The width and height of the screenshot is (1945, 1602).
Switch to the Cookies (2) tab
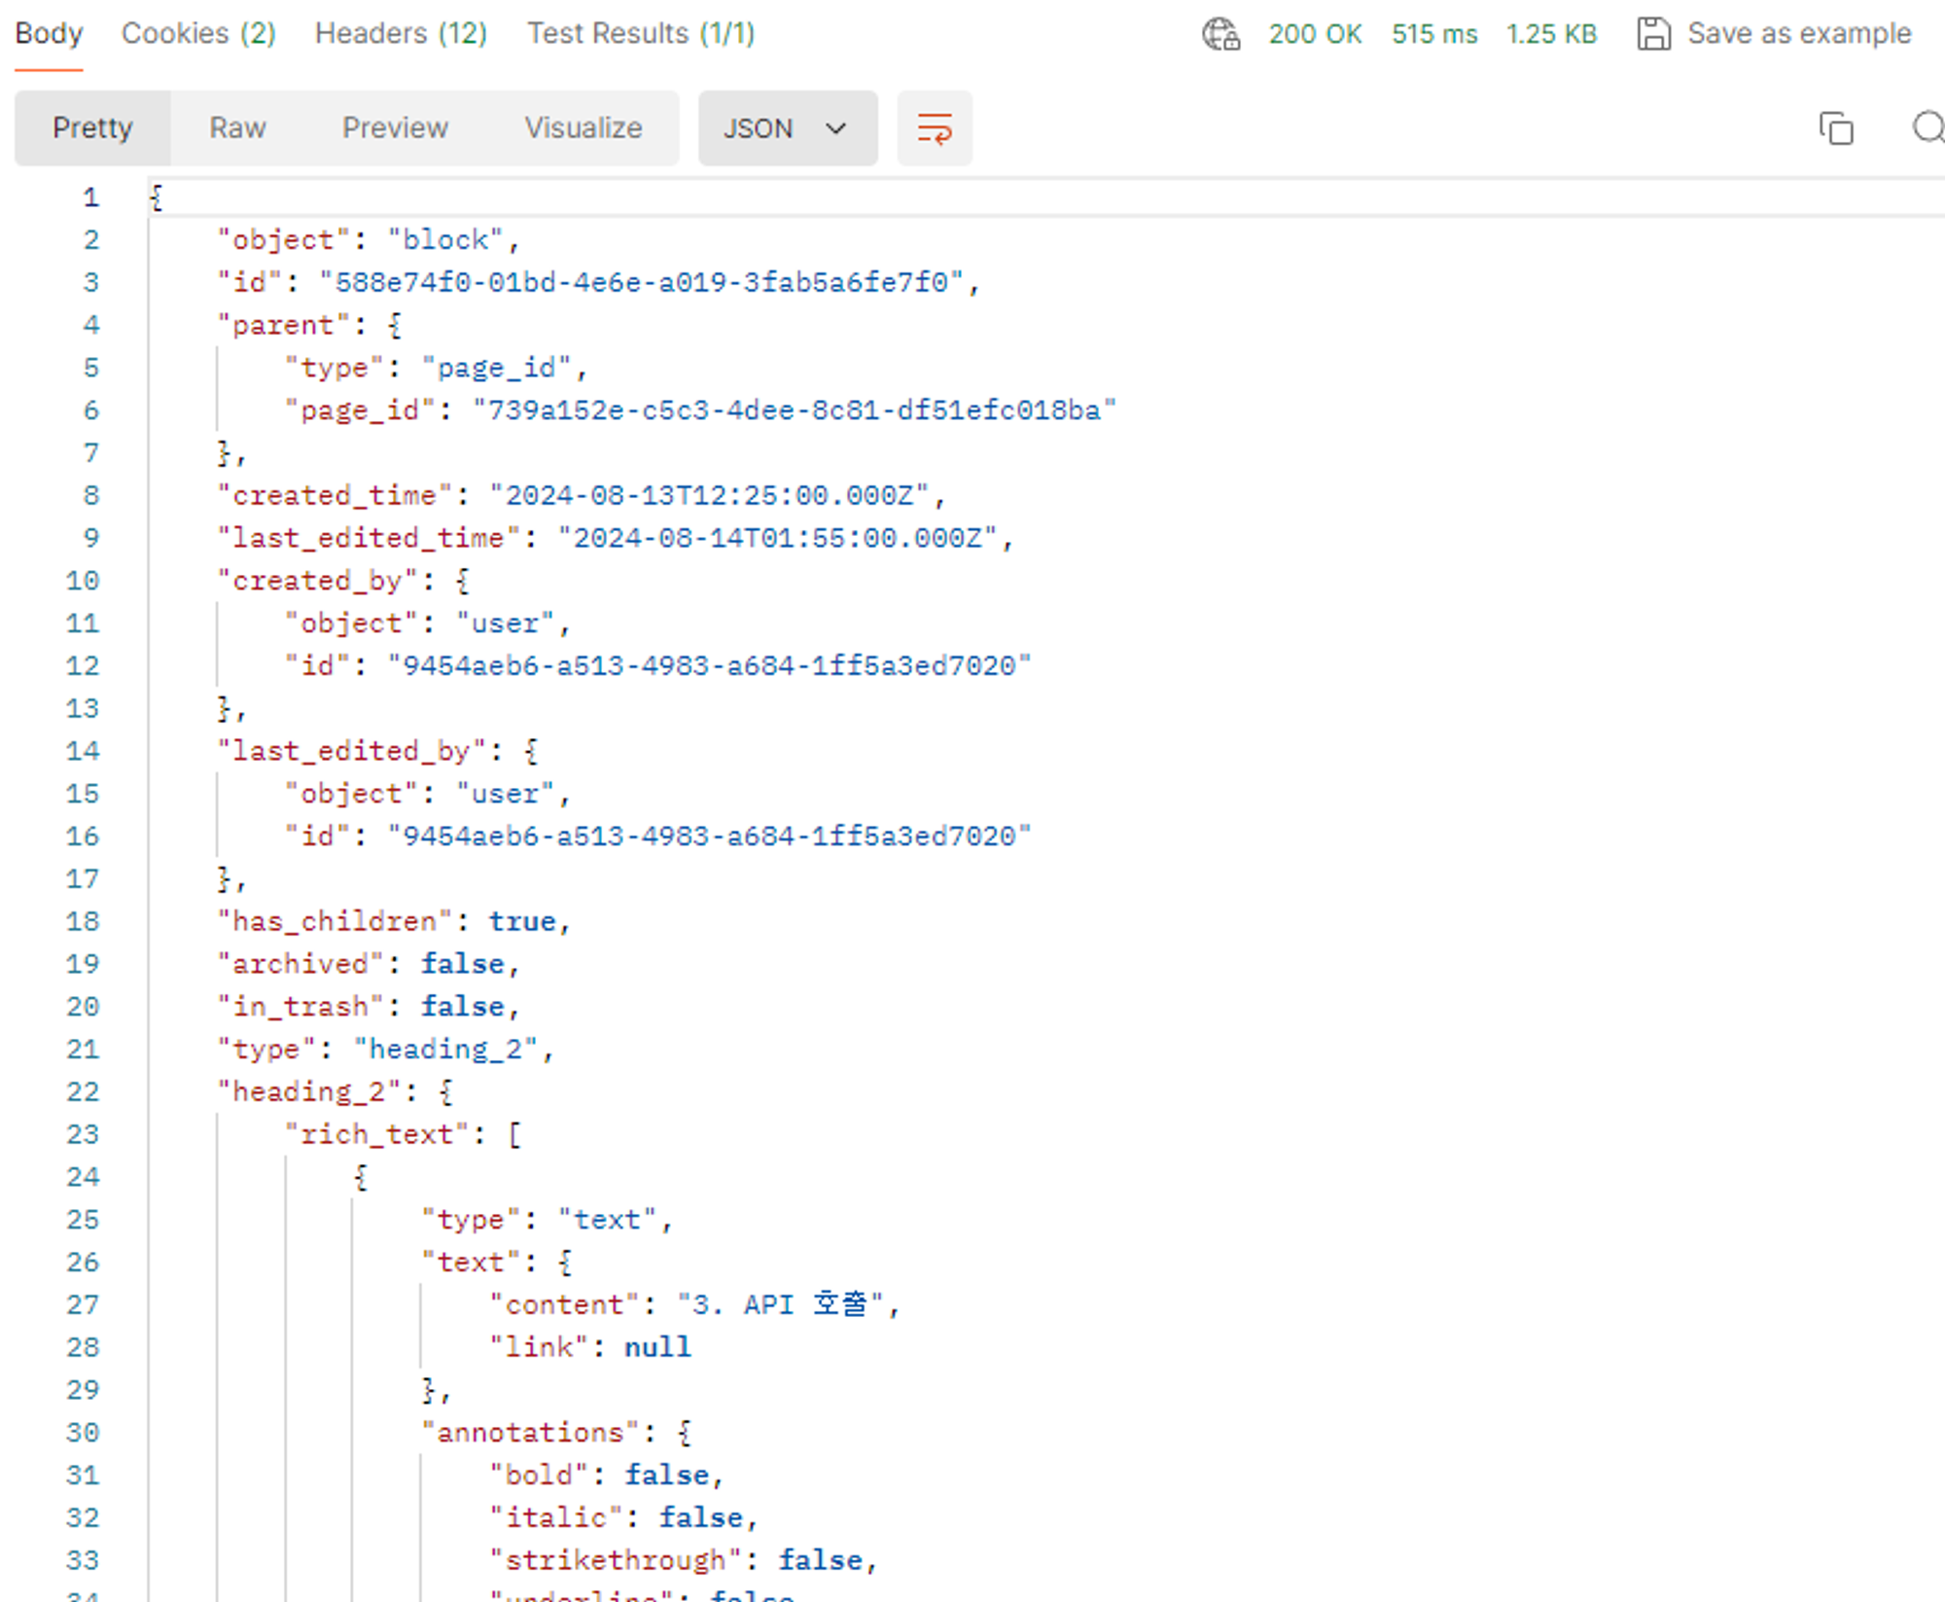click(198, 34)
